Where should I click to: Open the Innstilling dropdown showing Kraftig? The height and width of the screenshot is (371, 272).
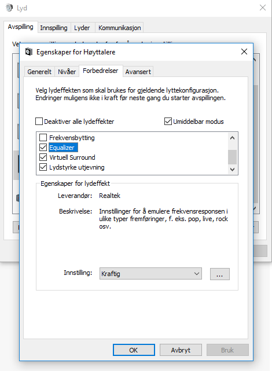coord(150,274)
